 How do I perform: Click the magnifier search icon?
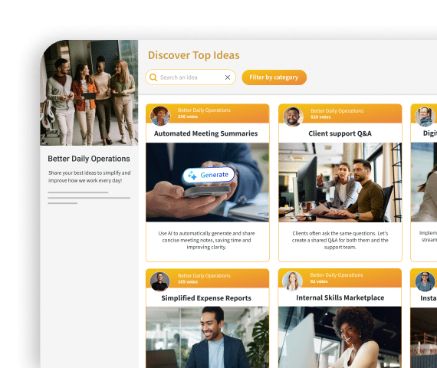pyautogui.click(x=153, y=77)
